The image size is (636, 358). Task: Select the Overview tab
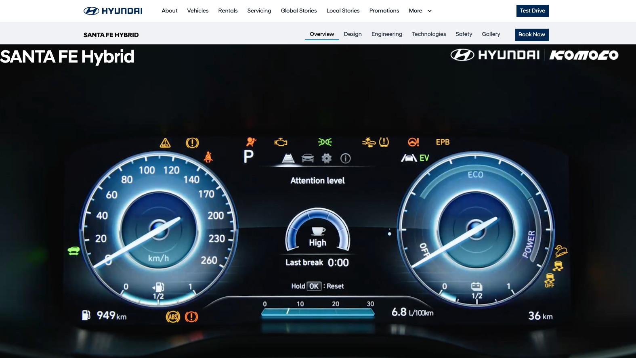tap(321, 34)
